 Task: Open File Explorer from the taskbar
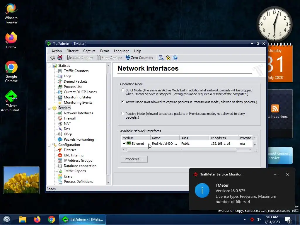coord(23,219)
